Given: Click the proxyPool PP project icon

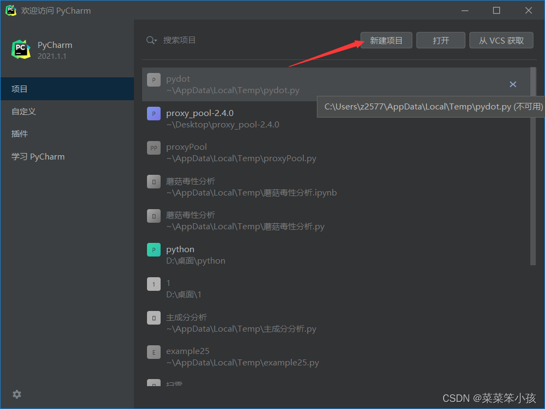Looking at the screenshot, I should [154, 148].
